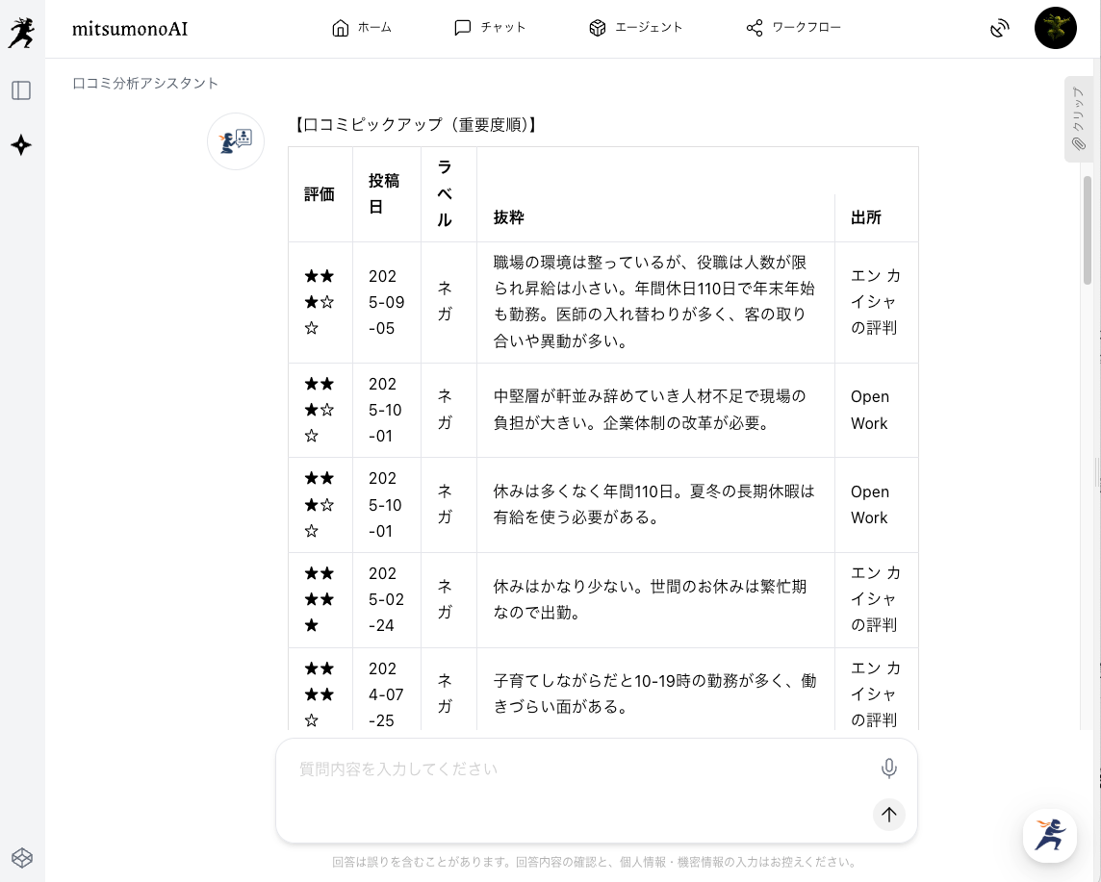Viewport: 1101px width, 882px height.
Task: Click the 口コミ分析アシスタント title
Action: (x=146, y=83)
